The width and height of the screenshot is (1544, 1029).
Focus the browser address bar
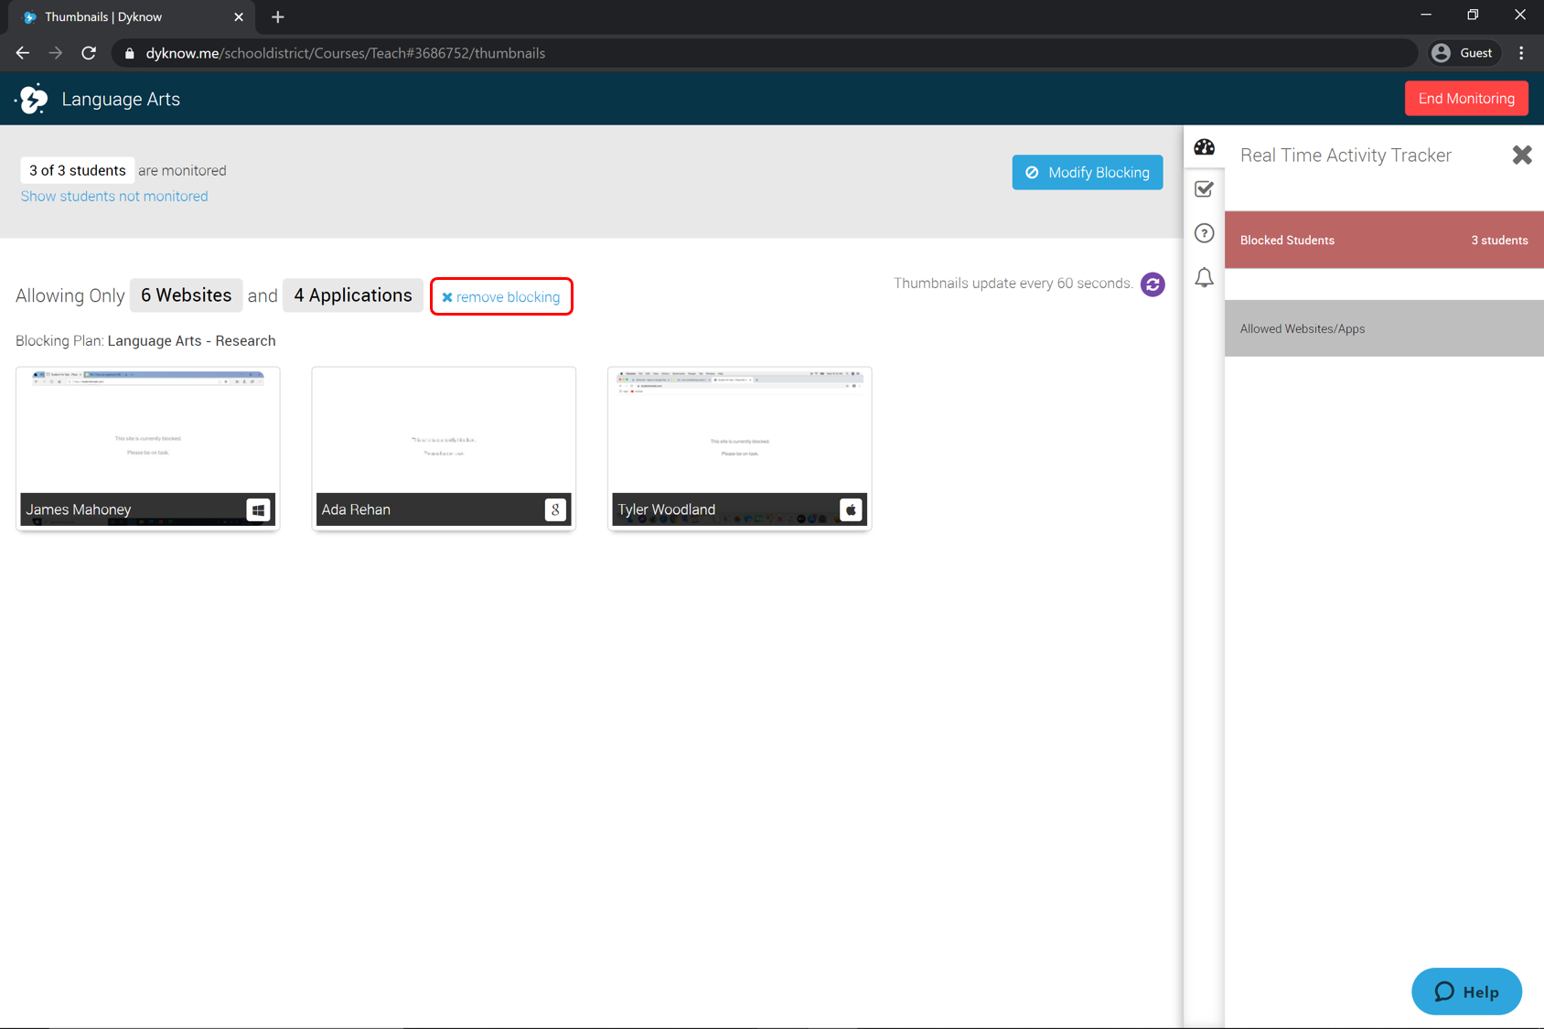click(x=764, y=53)
